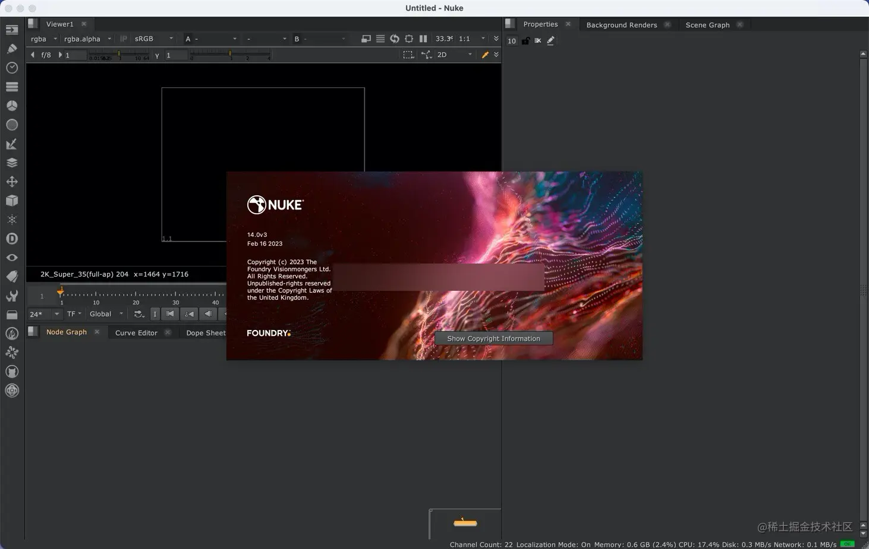
Task: Open the CaraVR nodes menu
Action: (x=12, y=372)
